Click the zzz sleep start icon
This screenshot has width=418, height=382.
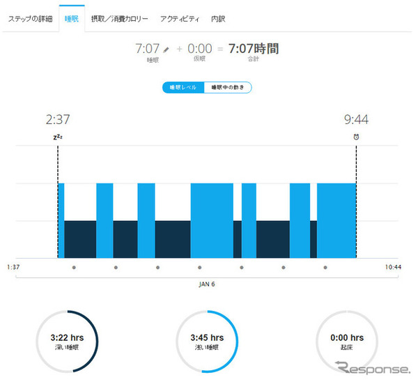click(x=58, y=137)
